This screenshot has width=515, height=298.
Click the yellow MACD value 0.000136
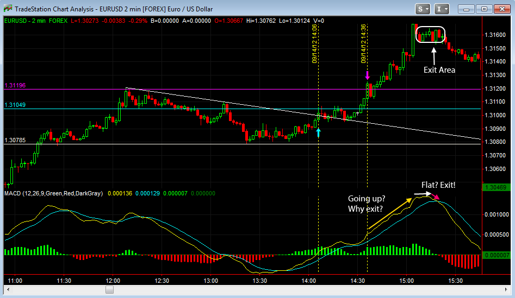tap(120, 193)
